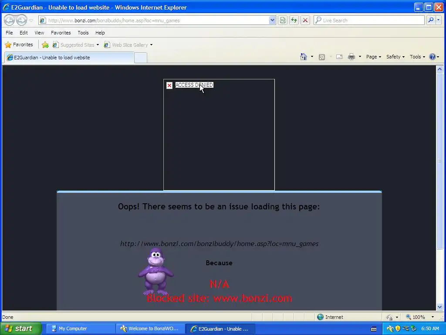Image resolution: width=446 pixels, height=335 pixels.
Task: Click the red N/A reason text
Action: (x=220, y=284)
